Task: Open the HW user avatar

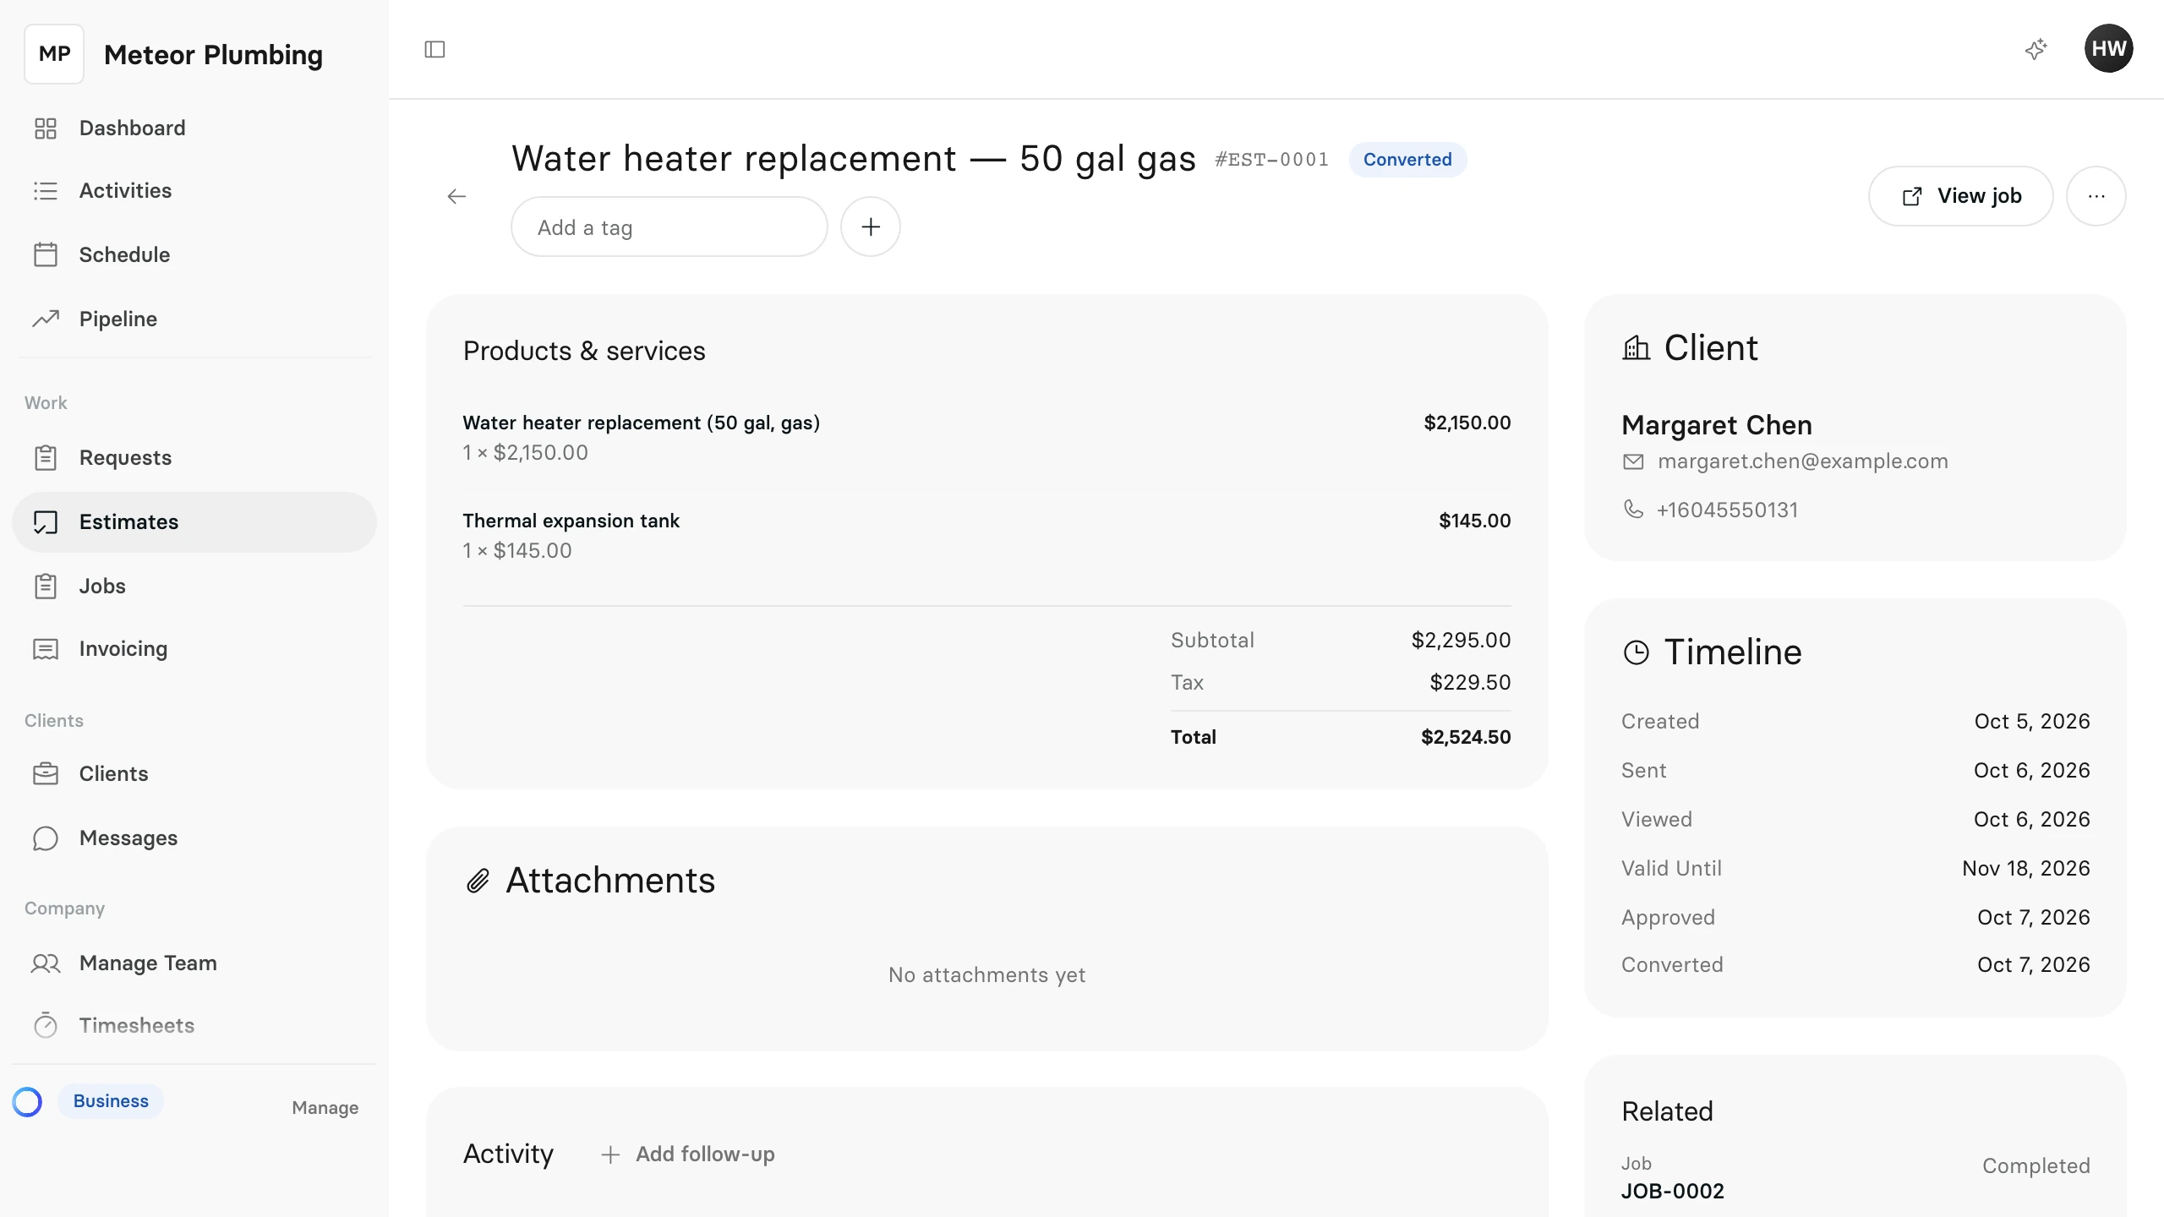Action: click(x=2109, y=49)
